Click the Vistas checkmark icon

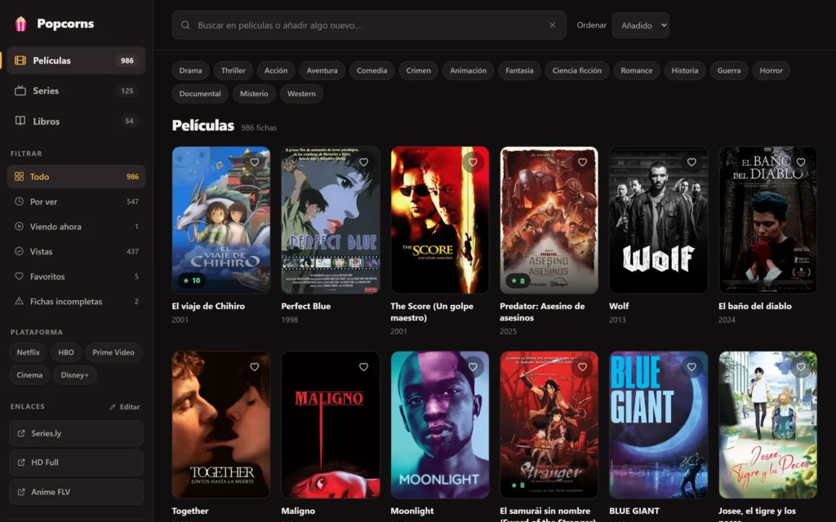[x=20, y=251]
